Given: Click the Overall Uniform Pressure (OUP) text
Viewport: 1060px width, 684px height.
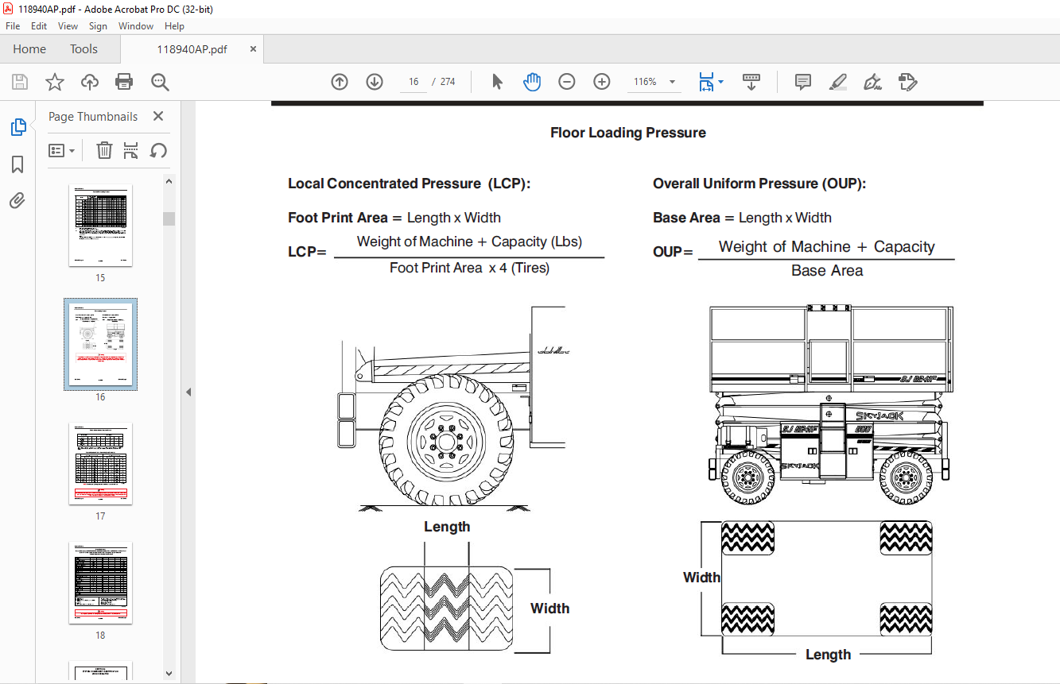Looking at the screenshot, I should 759,184.
